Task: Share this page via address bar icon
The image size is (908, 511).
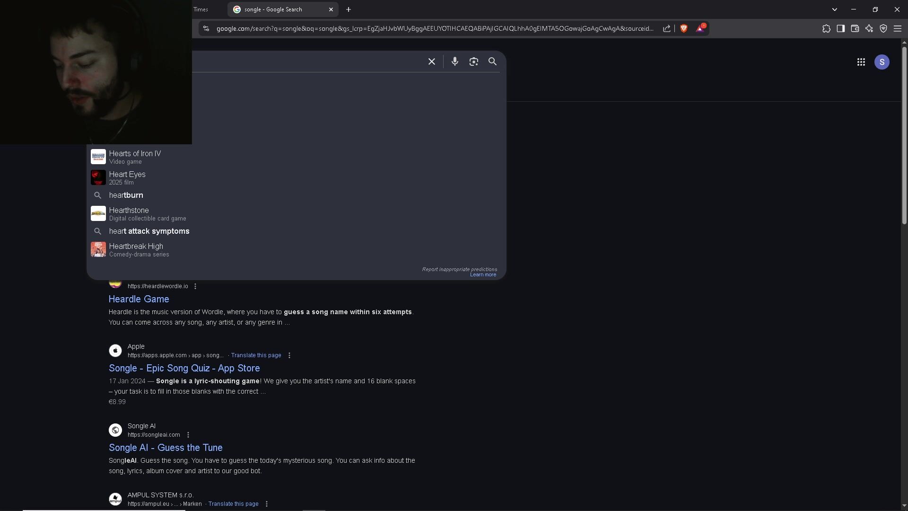Action: 666,28
